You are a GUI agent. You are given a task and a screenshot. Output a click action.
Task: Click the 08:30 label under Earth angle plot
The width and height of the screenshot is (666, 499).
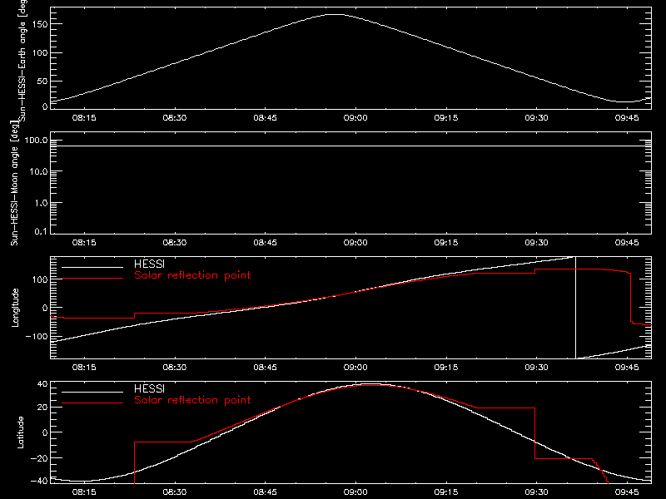(x=175, y=118)
